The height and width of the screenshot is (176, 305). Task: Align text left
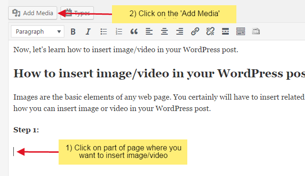pos(149,31)
